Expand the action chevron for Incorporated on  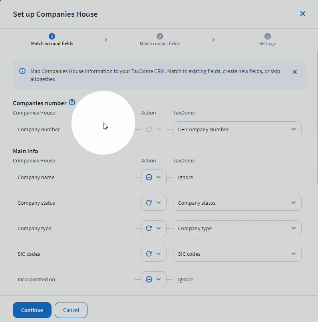coord(159,279)
